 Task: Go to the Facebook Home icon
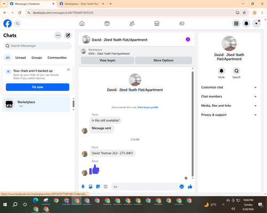(82, 23)
